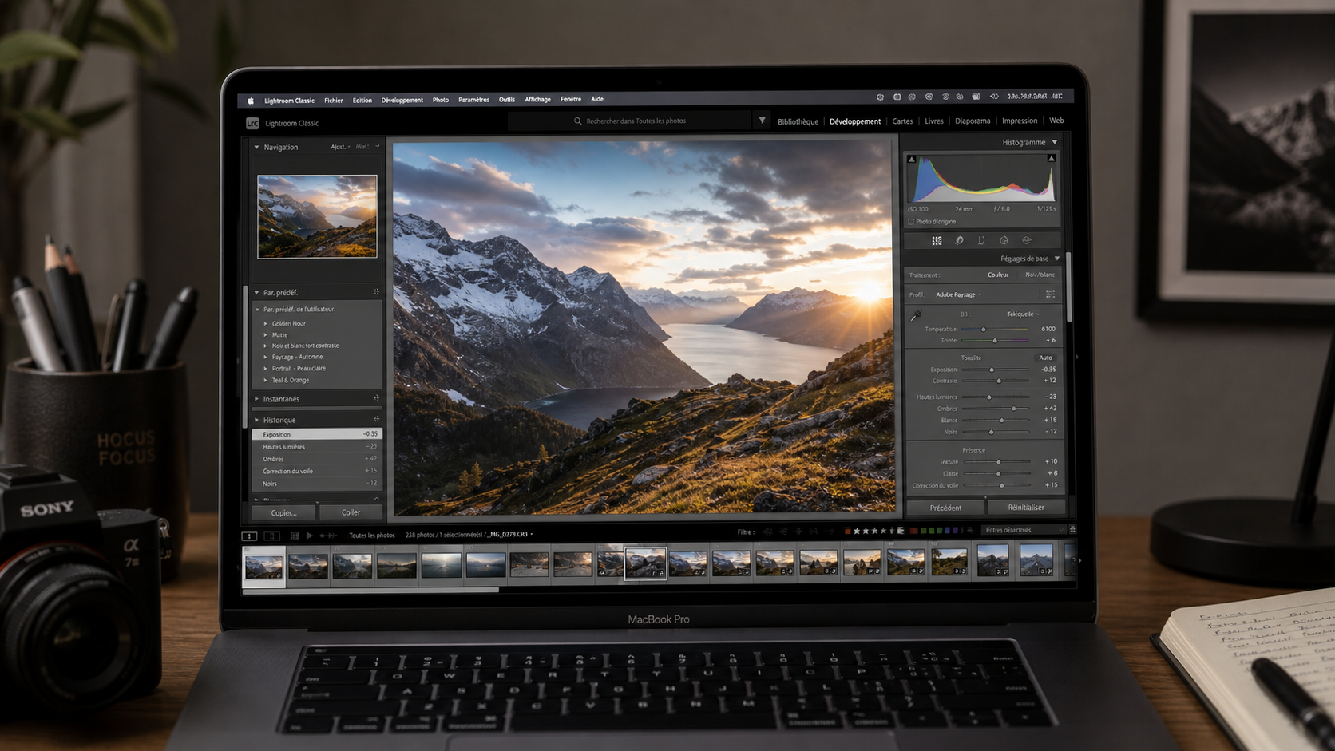
Task: Click the Correction du voile slider handle
Action: [x=1002, y=485]
